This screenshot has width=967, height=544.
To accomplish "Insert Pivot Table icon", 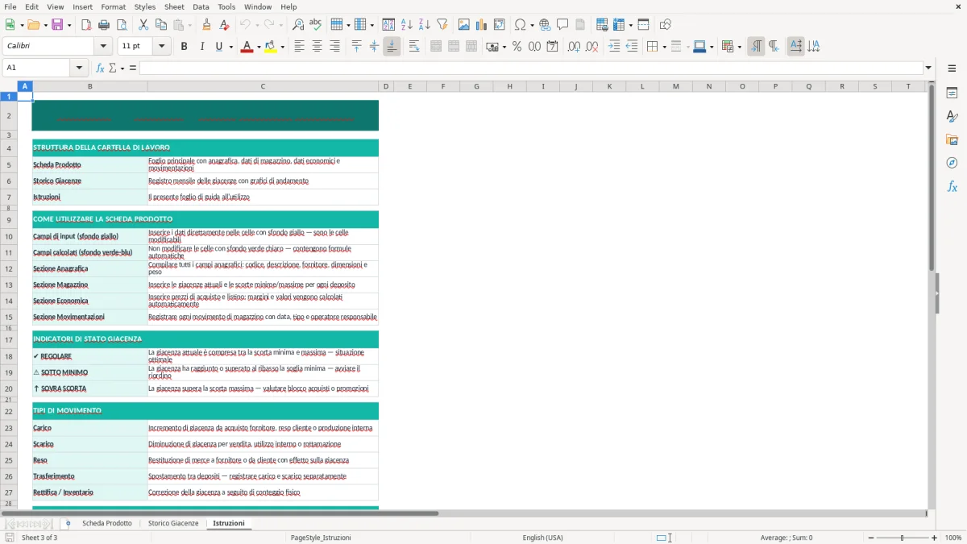I will pyautogui.click(x=500, y=25).
